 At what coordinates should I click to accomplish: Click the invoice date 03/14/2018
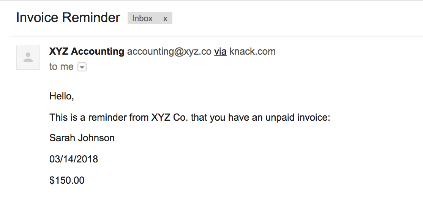coord(74,159)
